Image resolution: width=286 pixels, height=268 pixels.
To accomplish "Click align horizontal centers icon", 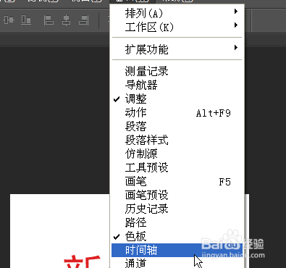I will (66, 20).
